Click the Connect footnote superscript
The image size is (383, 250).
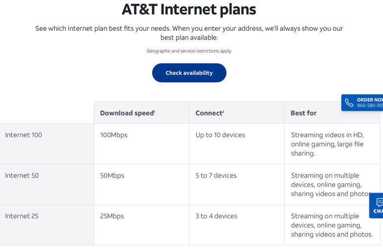click(223, 111)
